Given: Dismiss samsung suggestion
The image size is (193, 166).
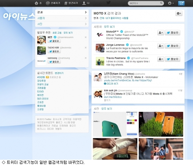Looking at the screenshot, I should click(86, 58).
